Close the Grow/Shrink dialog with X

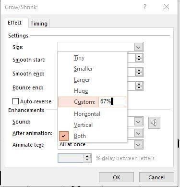coord(167,7)
